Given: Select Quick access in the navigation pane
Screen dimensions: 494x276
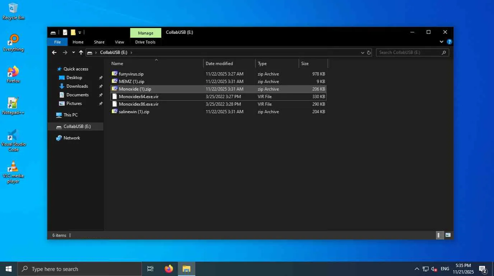Looking at the screenshot, I should (x=76, y=69).
